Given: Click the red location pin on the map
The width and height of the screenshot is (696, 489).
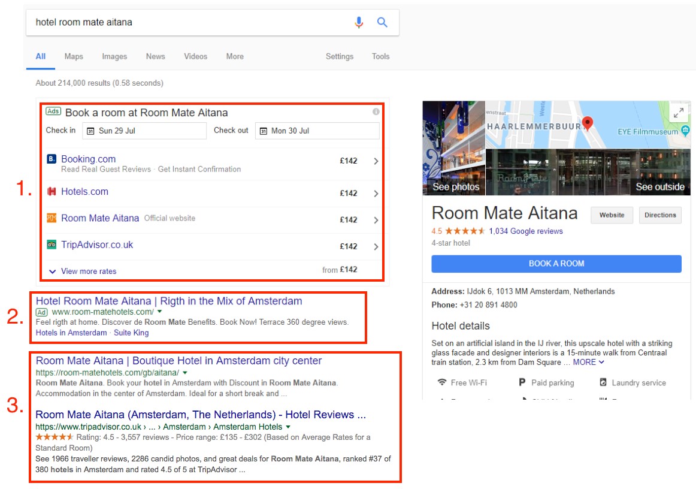Looking at the screenshot, I should [587, 123].
